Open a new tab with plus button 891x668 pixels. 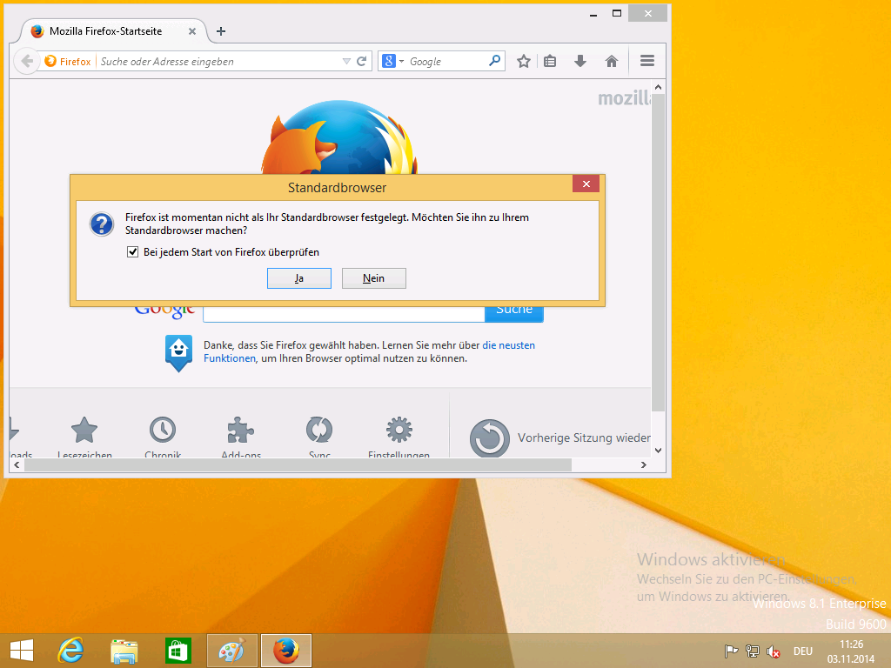click(x=221, y=31)
